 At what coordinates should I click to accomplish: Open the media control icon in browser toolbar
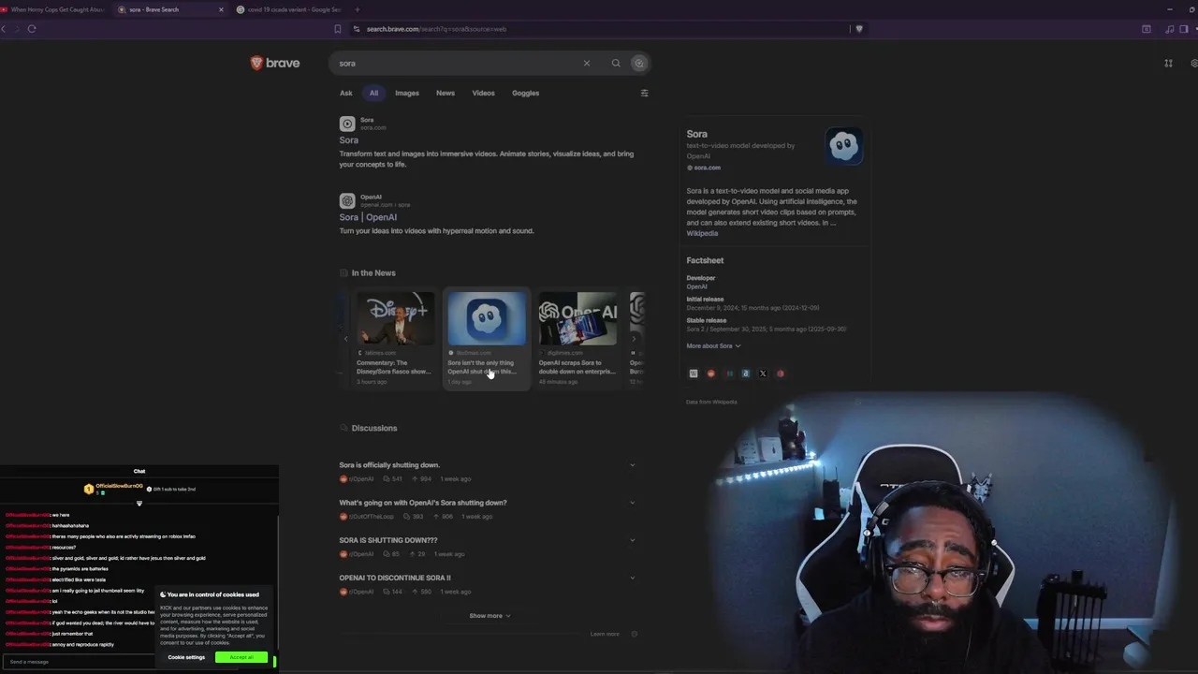point(1170,29)
